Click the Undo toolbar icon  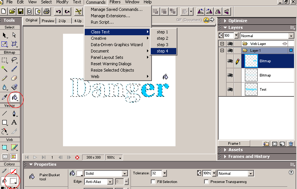click(58, 12)
